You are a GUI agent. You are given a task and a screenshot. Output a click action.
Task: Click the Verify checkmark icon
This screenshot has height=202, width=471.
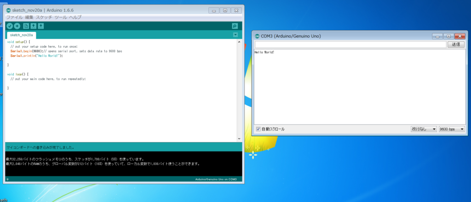pos(10,26)
